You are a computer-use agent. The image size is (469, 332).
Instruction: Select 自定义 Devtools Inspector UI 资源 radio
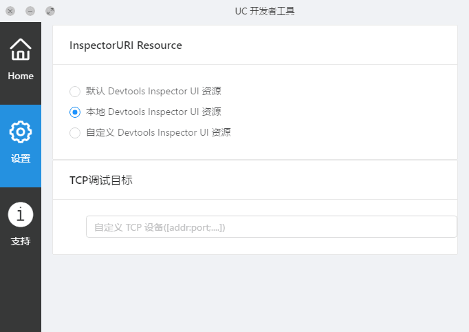pyautogui.click(x=75, y=133)
